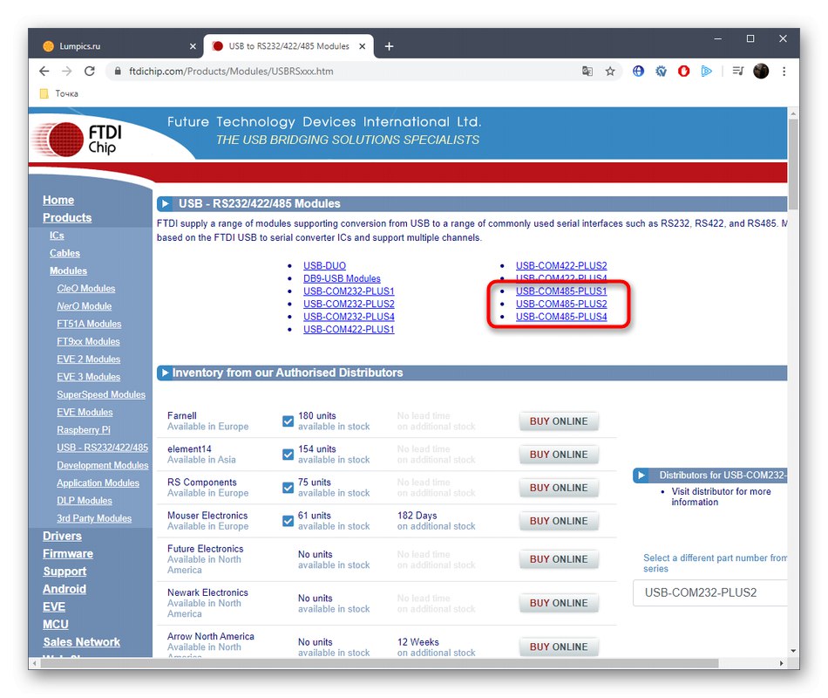Click the arrow icon beside Distributors heading
Screen dimensions: 828x698
[641, 476]
